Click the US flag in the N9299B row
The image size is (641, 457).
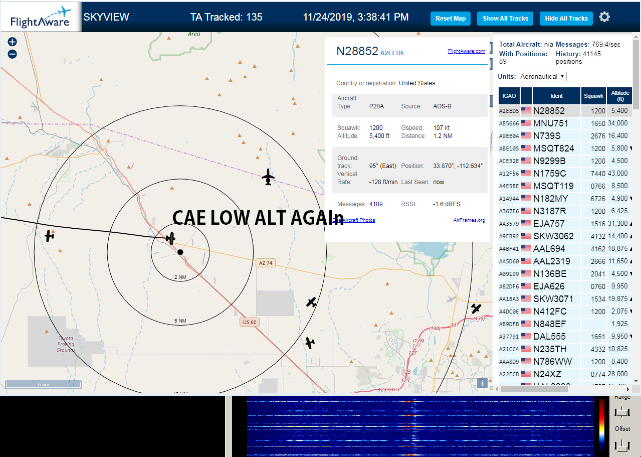[526, 161]
